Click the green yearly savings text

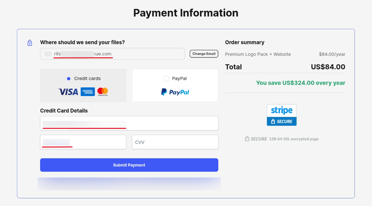pos(300,83)
